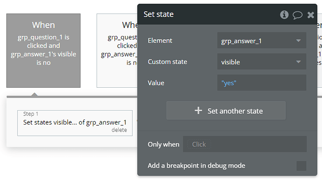
Task: Click the "Element" field label
Action: (x=160, y=41)
